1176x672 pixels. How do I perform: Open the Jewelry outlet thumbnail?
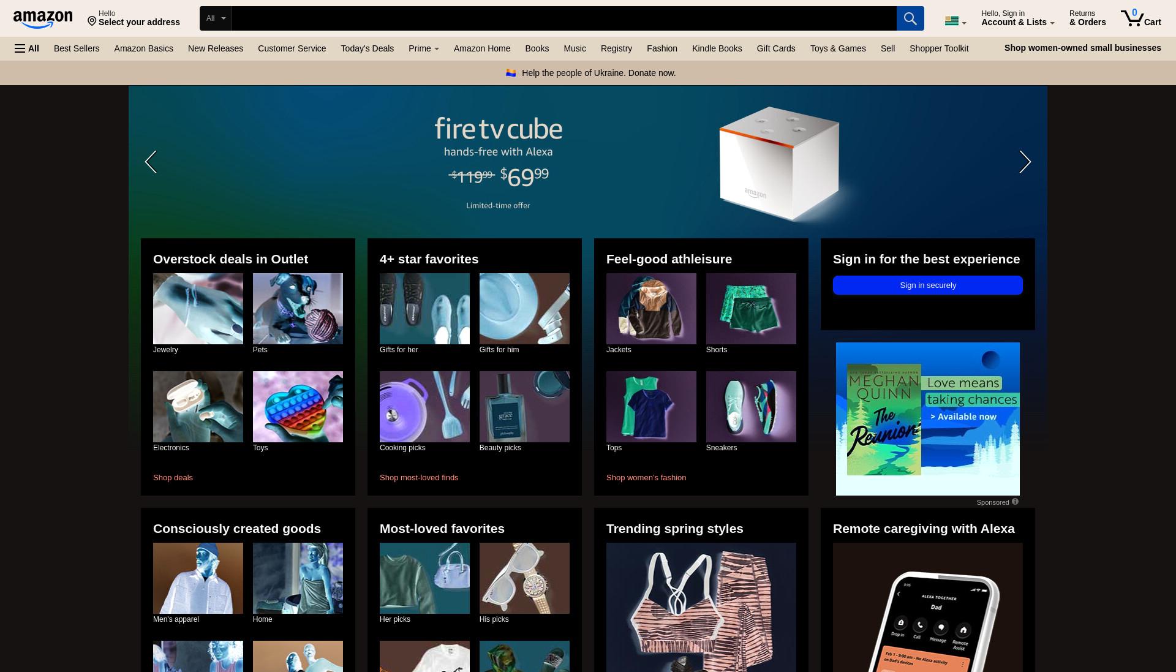pyautogui.click(x=198, y=309)
